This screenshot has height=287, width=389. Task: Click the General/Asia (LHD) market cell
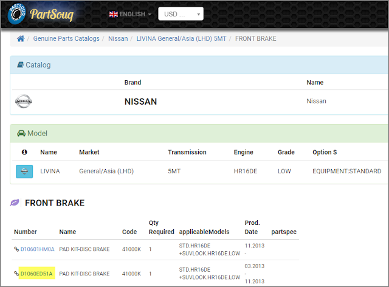(106, 171)
